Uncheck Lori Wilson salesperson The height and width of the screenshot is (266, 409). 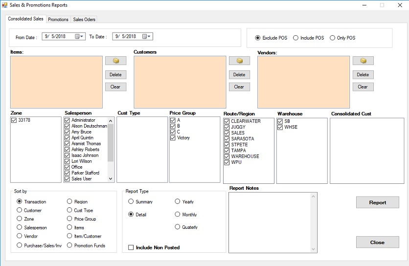click(x=68, y=161)
